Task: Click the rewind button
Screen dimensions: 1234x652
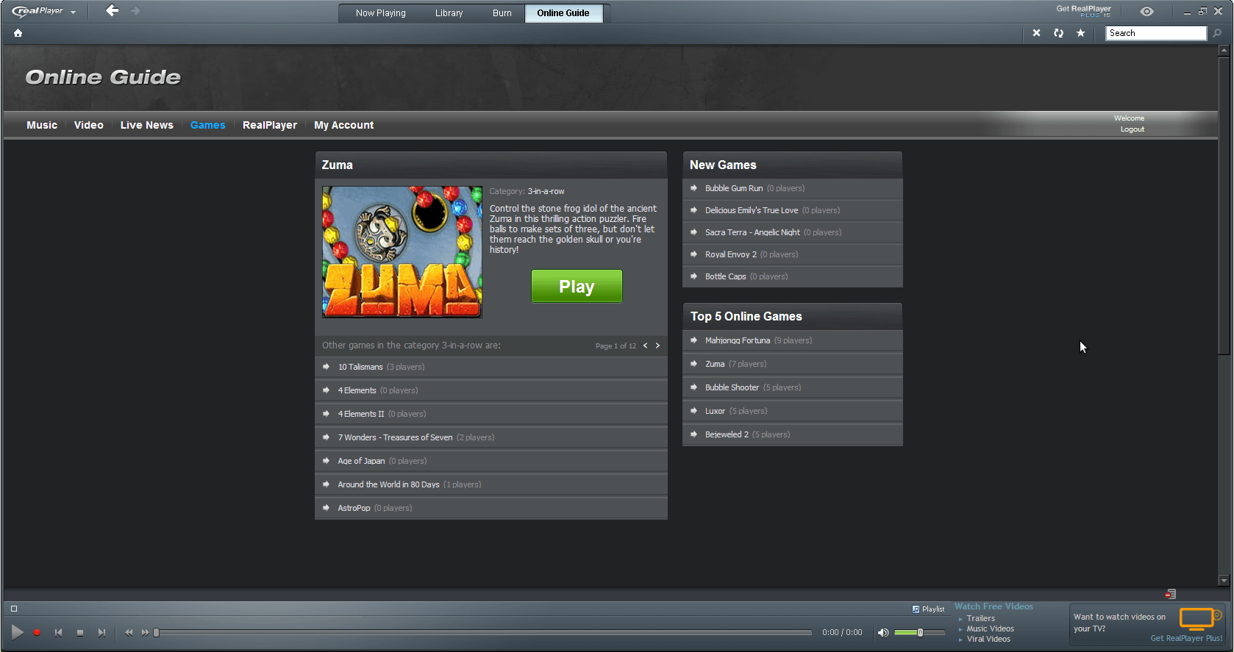Action: 129,632
